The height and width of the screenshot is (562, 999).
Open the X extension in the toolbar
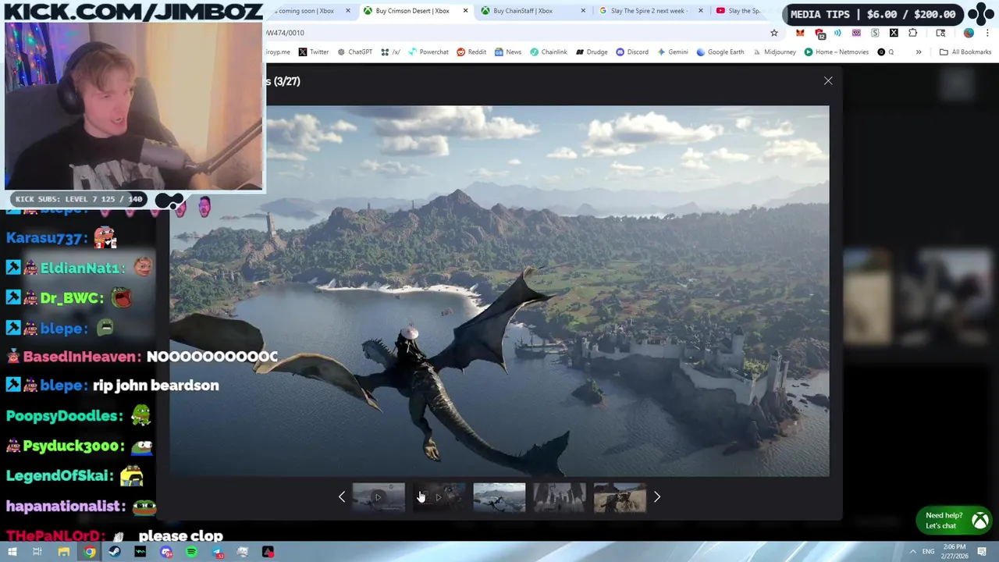894,33
